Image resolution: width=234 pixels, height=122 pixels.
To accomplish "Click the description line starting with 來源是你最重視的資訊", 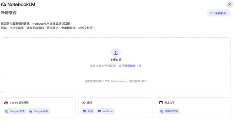I will [37, 24].
